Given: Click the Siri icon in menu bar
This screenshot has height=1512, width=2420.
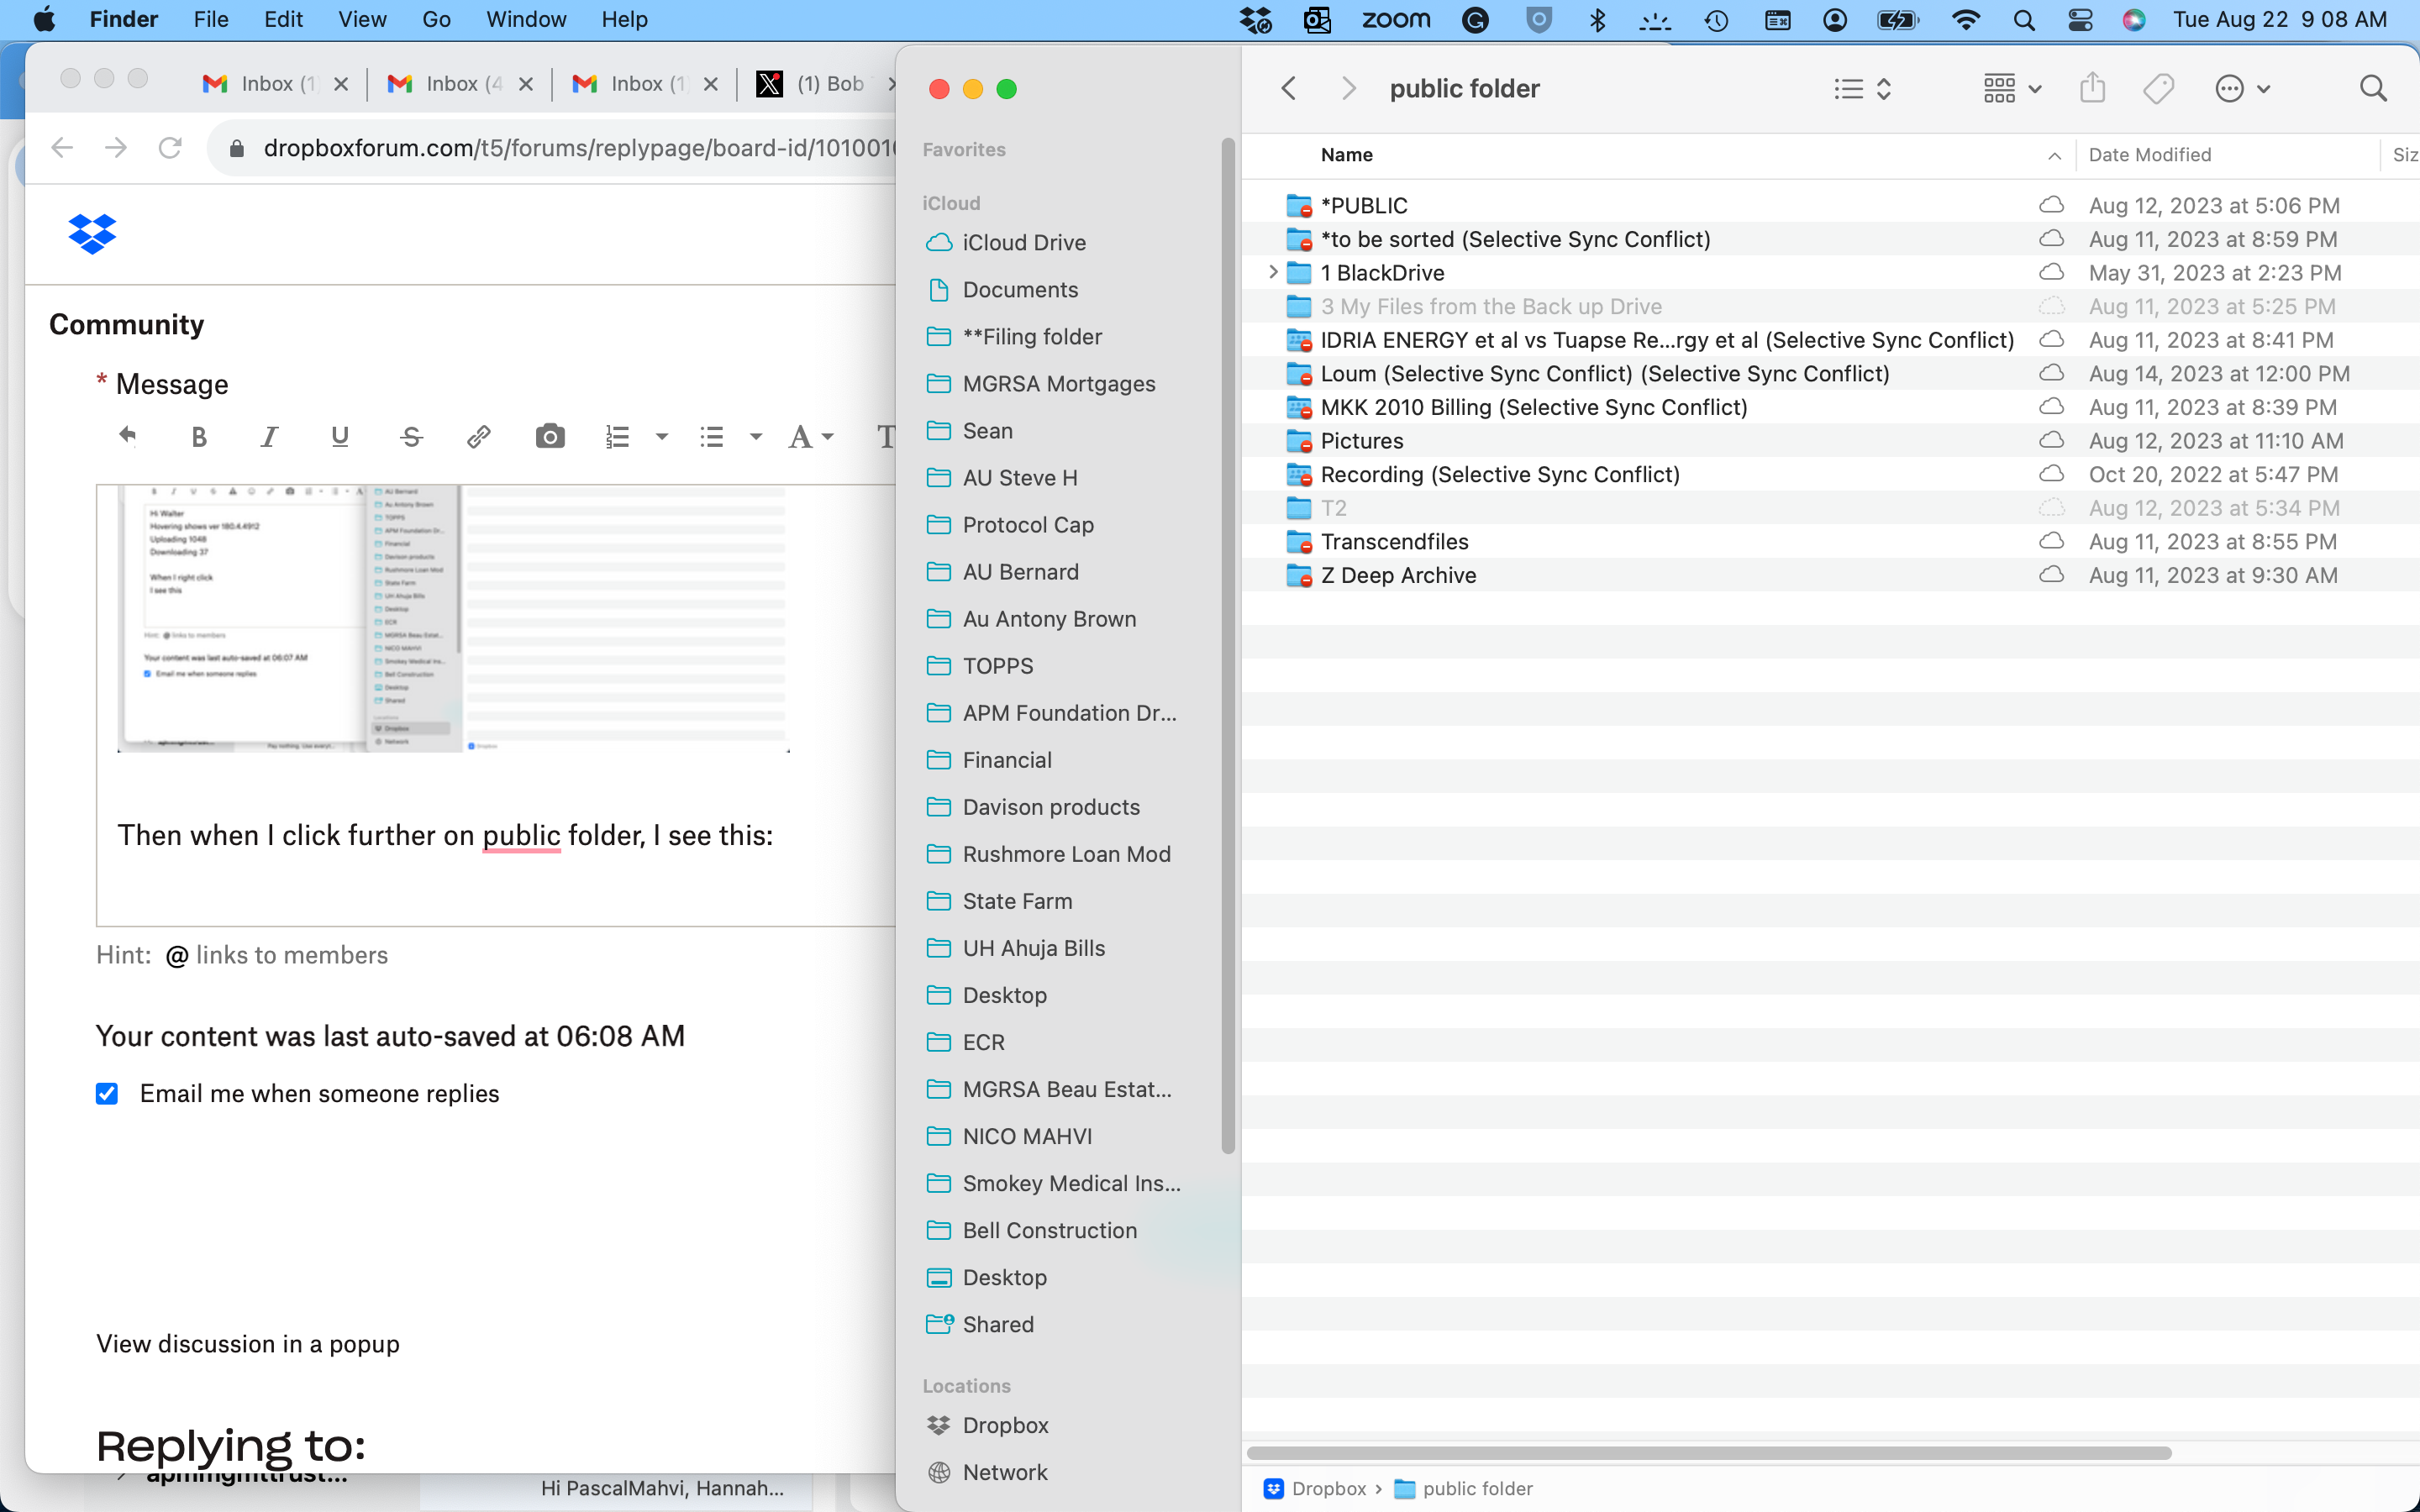Looking at the screenshot, I should pos(2134,20).
